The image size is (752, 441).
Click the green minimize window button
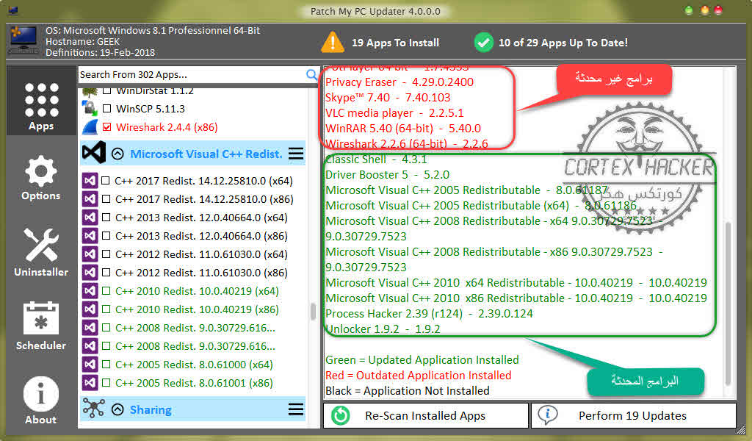[x=689, y=10]
